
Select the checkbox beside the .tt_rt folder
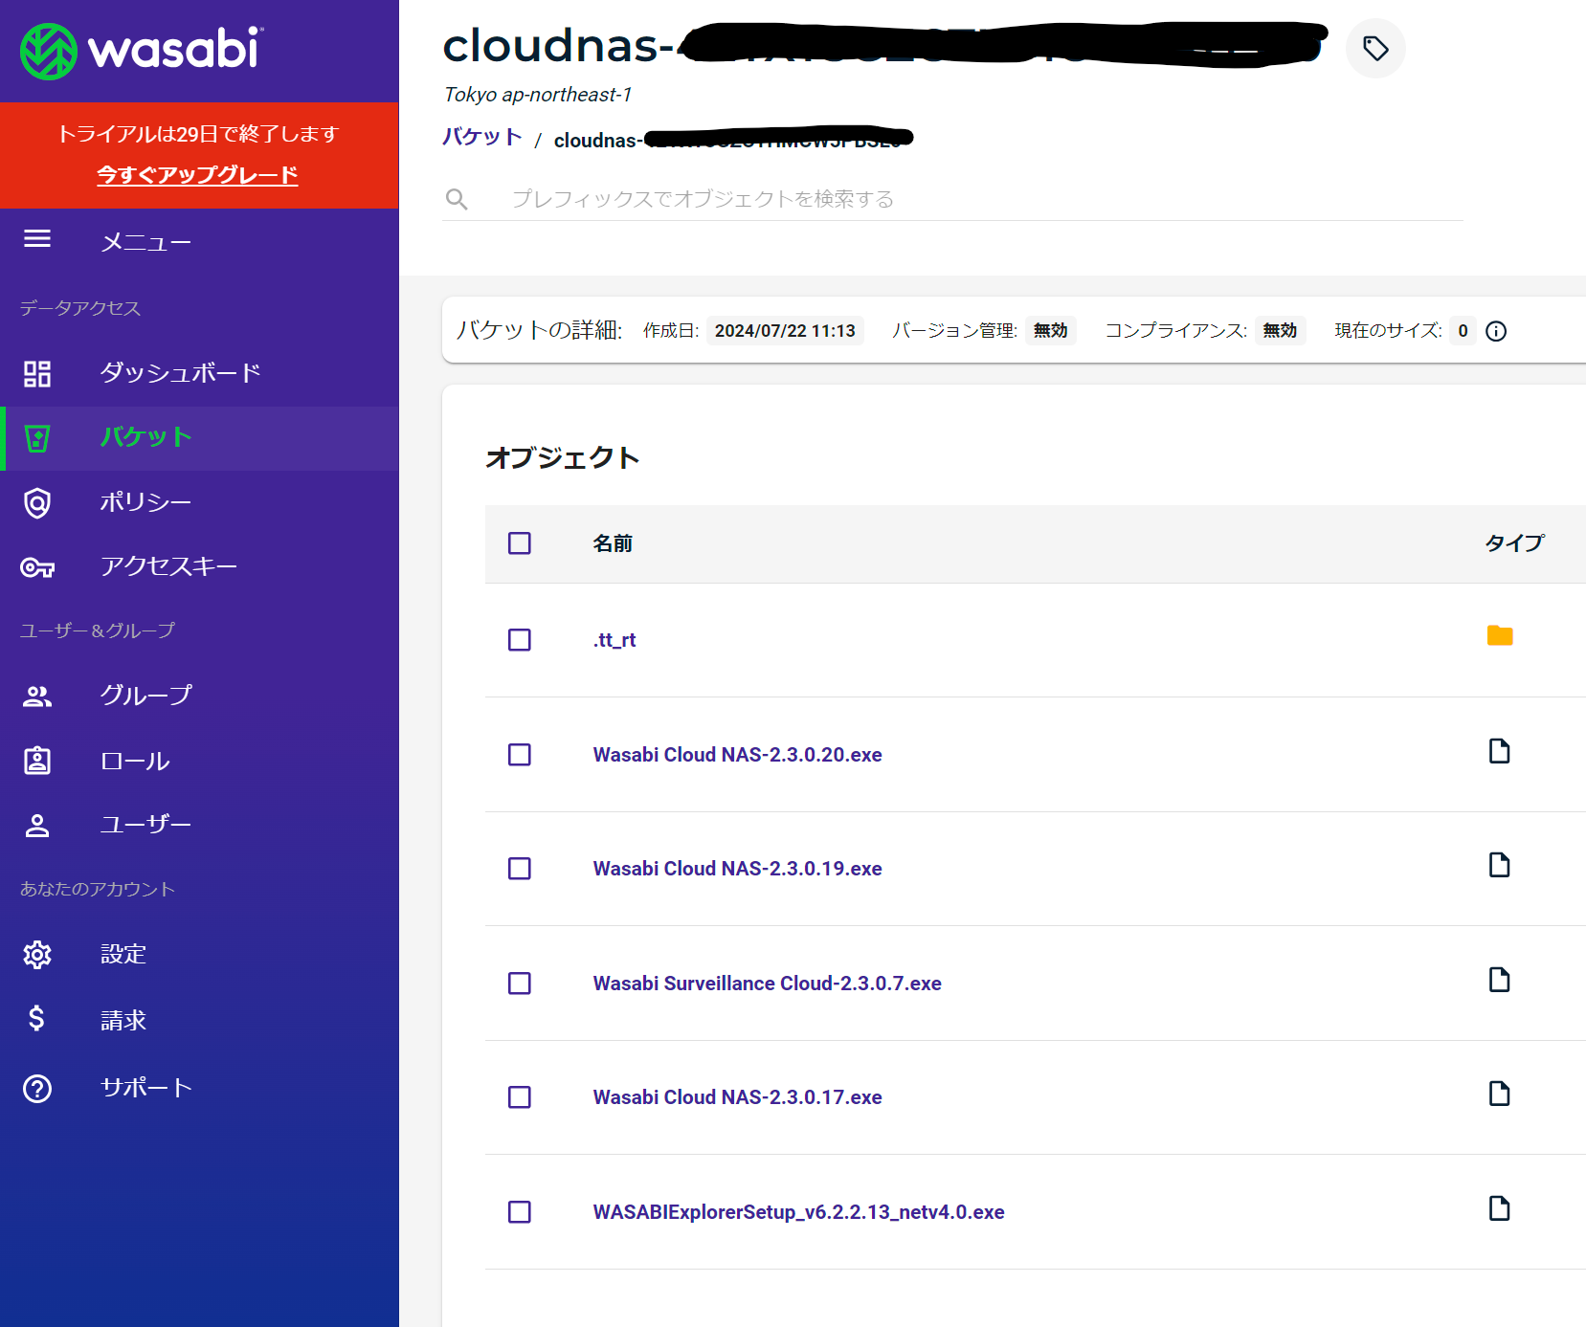[520, 640]
